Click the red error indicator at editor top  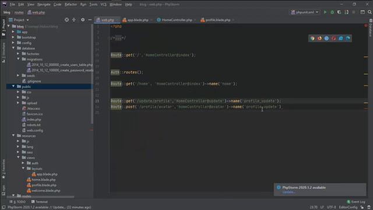coord(366,26)
